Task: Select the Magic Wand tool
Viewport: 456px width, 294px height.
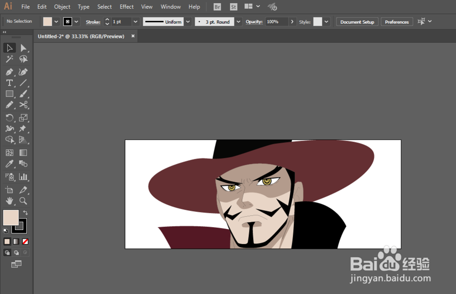Action: click(10, 59)
